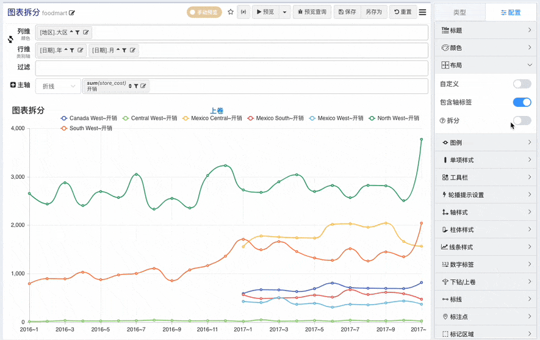Click the plus icon next to 主轴
540x340 pixels.
pos(13,85)
